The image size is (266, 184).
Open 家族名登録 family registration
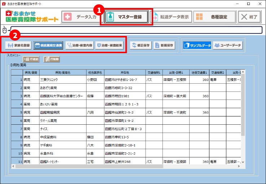[x=19, y=45]
